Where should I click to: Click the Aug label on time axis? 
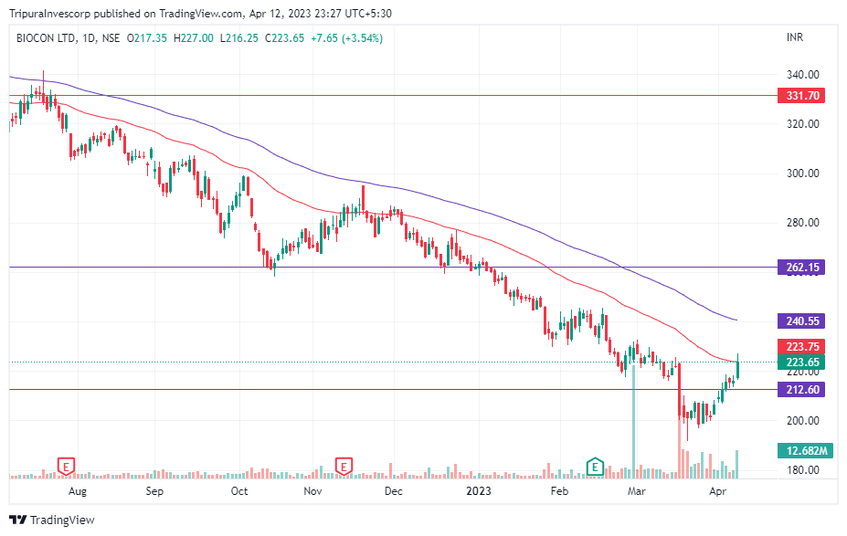click(78, 491)
